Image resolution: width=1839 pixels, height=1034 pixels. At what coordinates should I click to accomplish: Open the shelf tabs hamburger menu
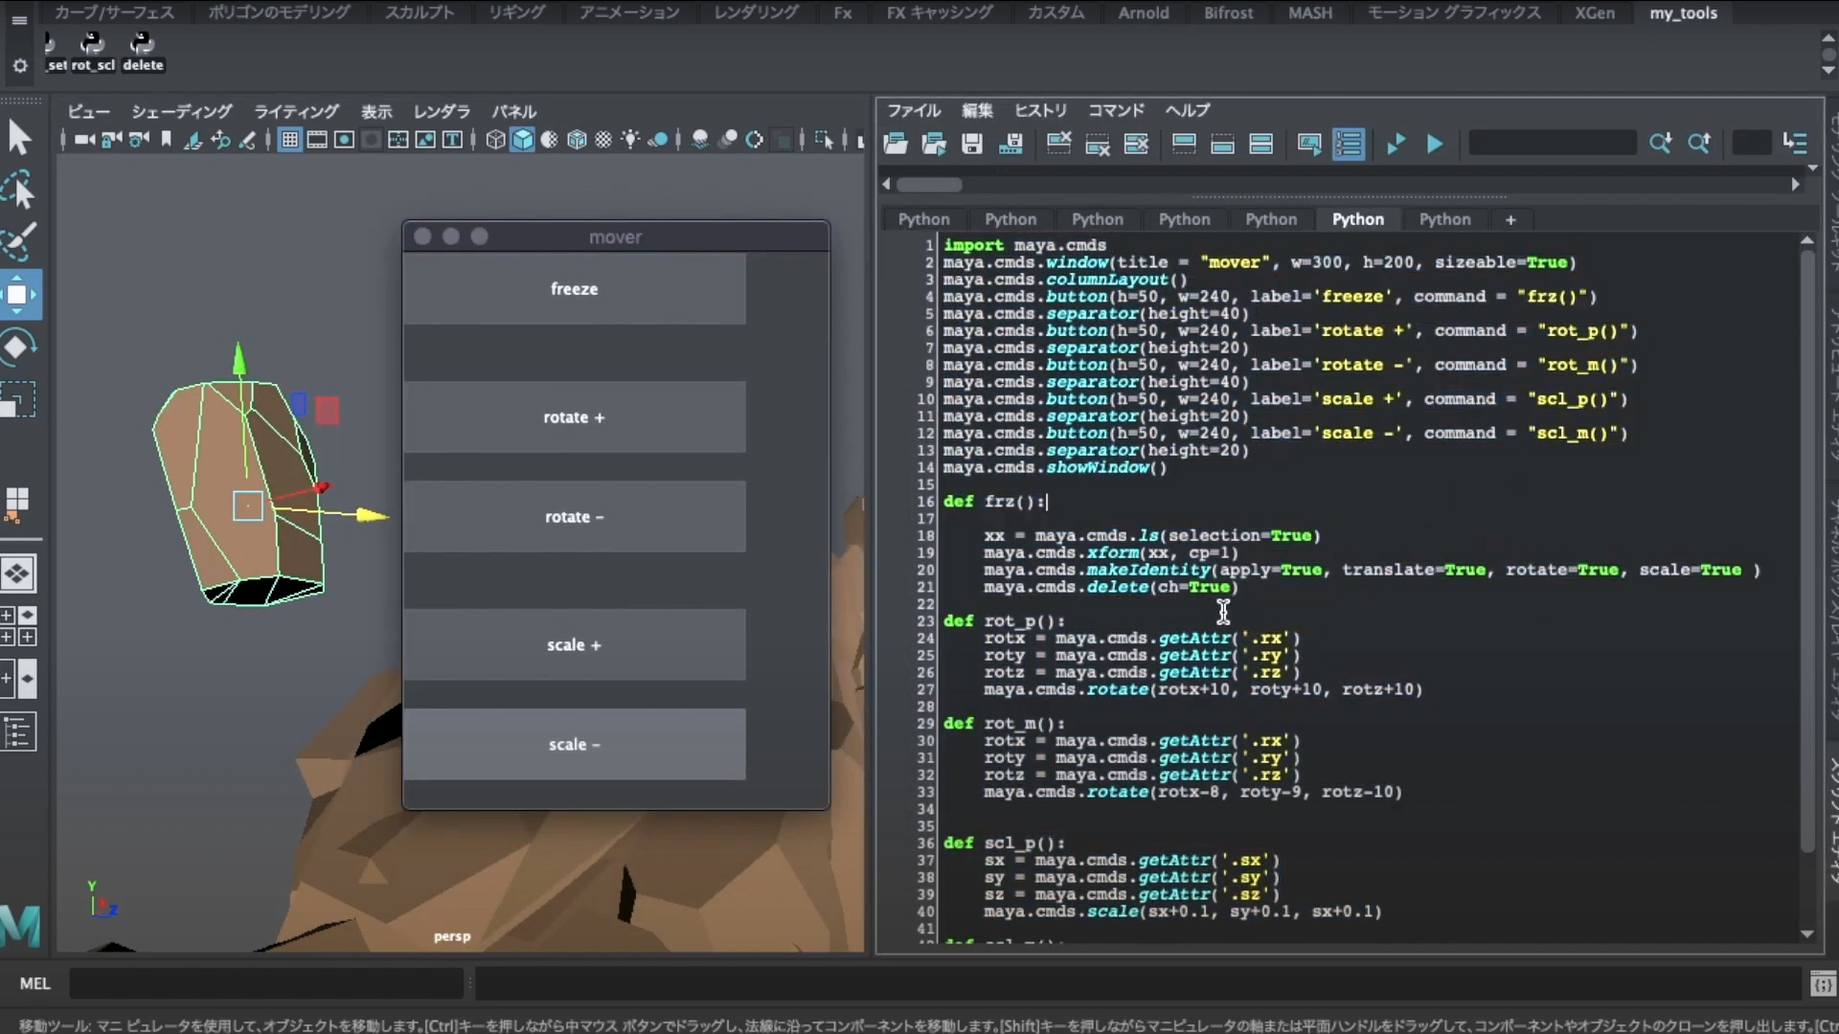pos(19,19)
